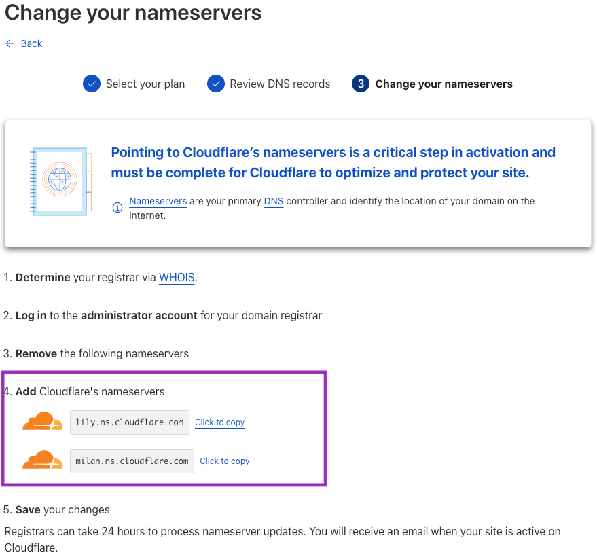Click '4. Add Cloudflare's nameservers' text
Screen dimensions: 597x559
tap(84, 392)
